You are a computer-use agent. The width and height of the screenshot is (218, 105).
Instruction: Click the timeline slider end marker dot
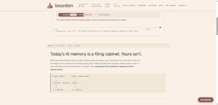tap(160, 27)
